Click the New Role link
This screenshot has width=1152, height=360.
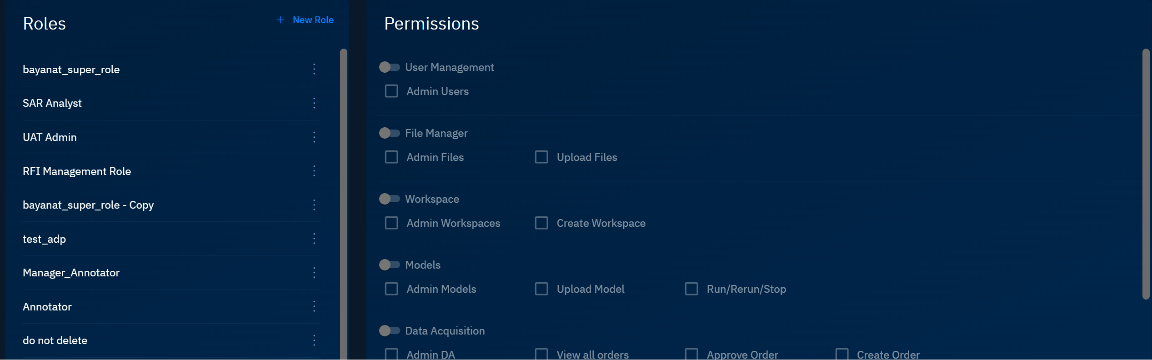point(313,20)
